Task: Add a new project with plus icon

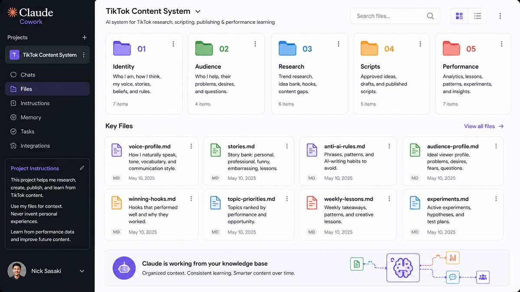Action: pos(84,38)
